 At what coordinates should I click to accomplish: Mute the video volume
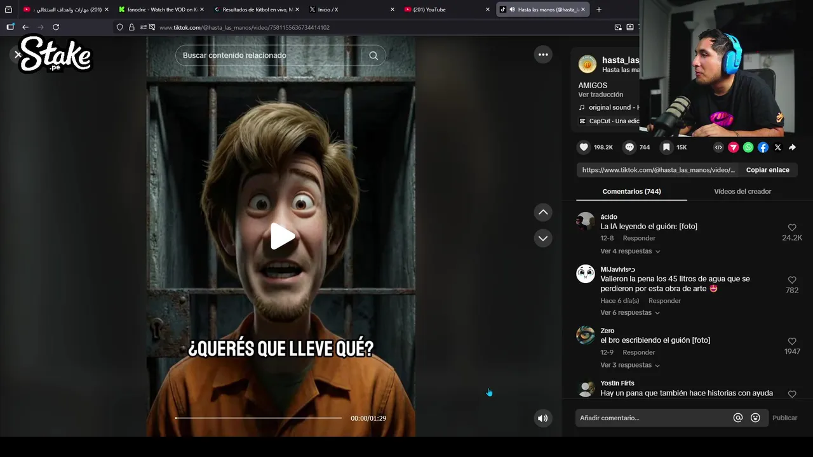point(542,418)
